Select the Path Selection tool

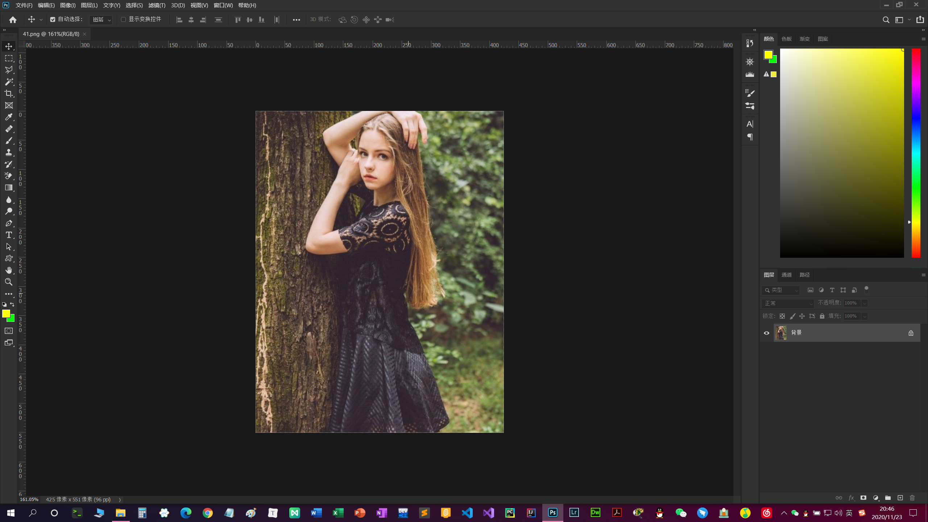point(9,246)
